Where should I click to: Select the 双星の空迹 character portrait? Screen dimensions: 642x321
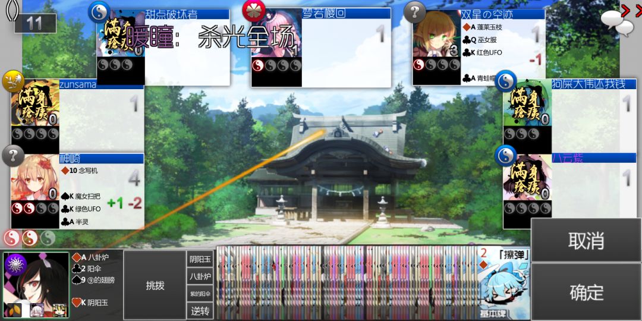pyautogui.click(x=436, y=34)
